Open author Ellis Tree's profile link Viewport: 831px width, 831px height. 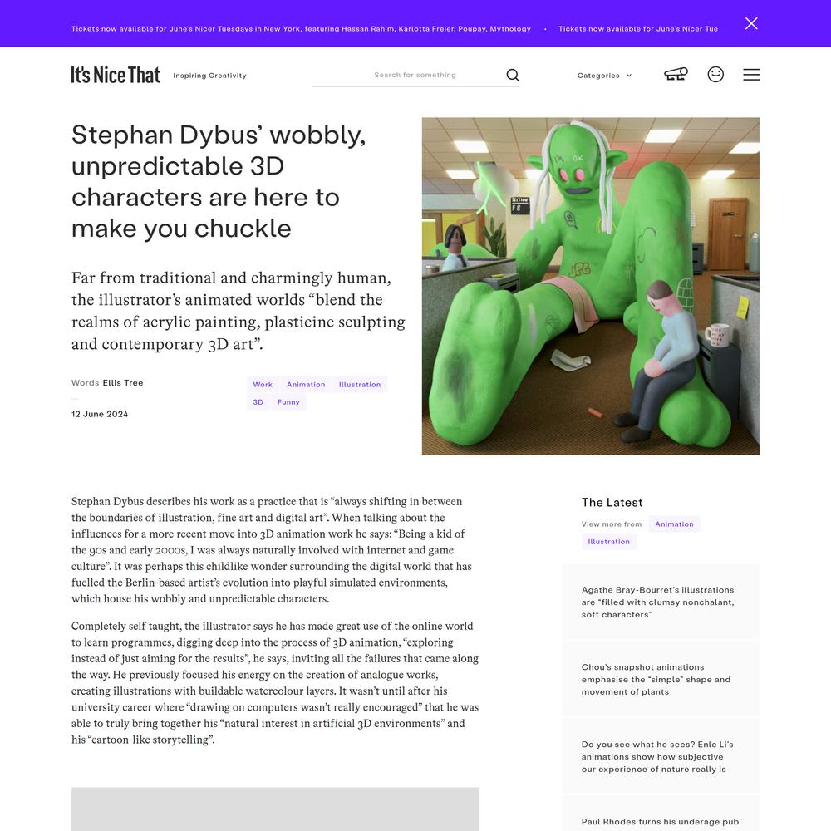[x=123, y=383]
